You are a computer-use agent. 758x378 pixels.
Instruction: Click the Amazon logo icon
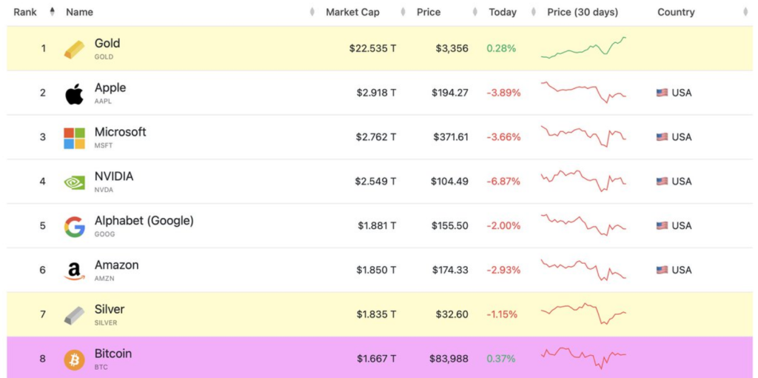coord(74,271)
